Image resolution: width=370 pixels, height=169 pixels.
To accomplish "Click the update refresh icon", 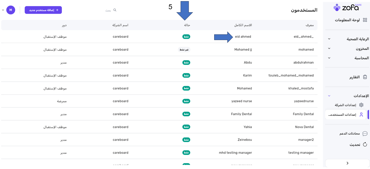I will (x=365, y=144).
